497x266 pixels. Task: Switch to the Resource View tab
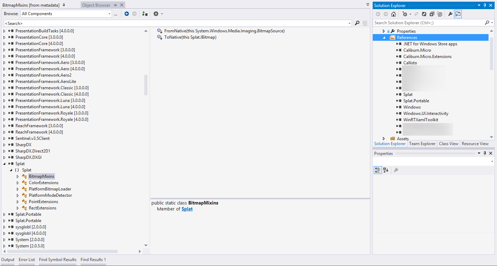(x=475, y=144)
